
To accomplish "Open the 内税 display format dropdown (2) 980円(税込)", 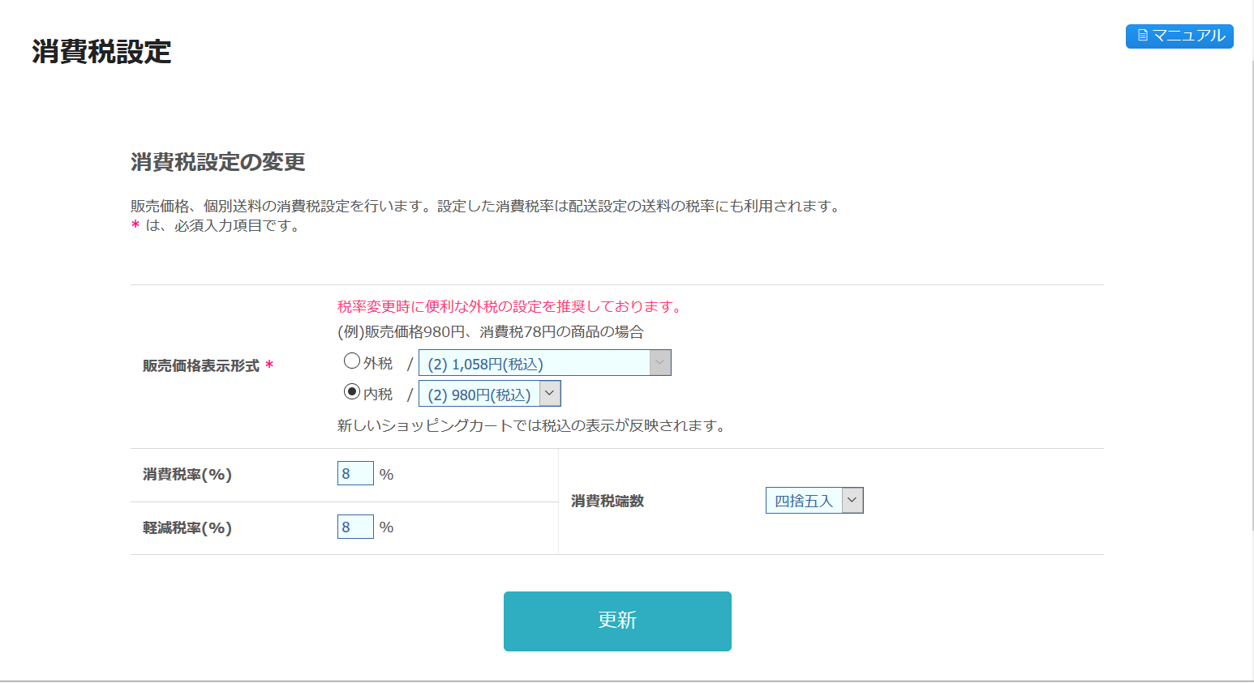I will (x=490, y=394).
